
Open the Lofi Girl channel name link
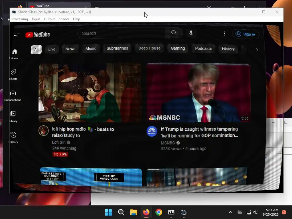[59, 142]
